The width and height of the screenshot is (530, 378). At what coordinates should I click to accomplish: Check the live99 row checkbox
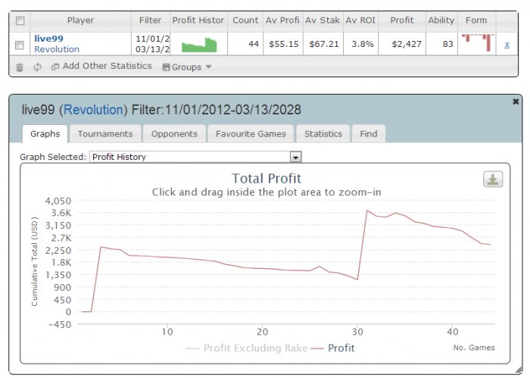click(20, 45)
